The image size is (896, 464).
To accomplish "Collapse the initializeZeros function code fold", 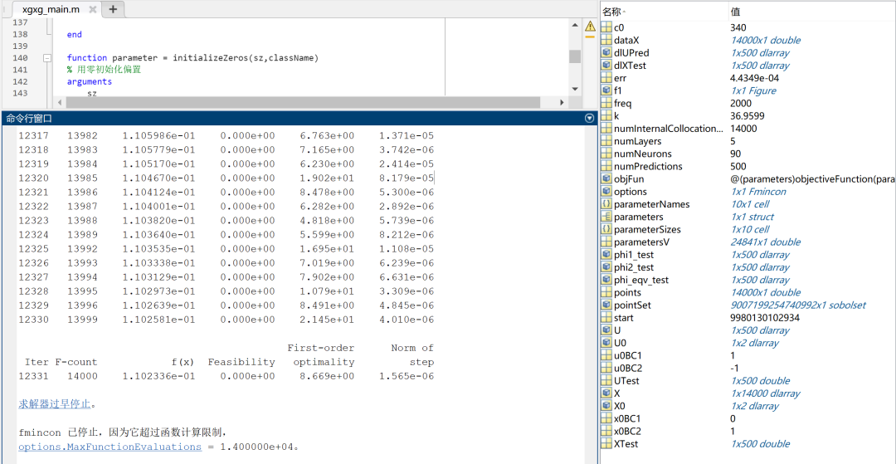I will (x=46, y=58).
